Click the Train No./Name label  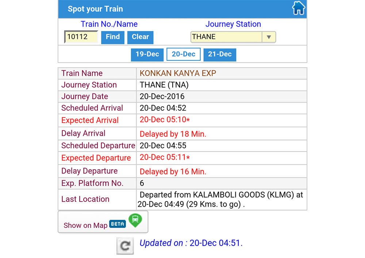coord(109,24)
